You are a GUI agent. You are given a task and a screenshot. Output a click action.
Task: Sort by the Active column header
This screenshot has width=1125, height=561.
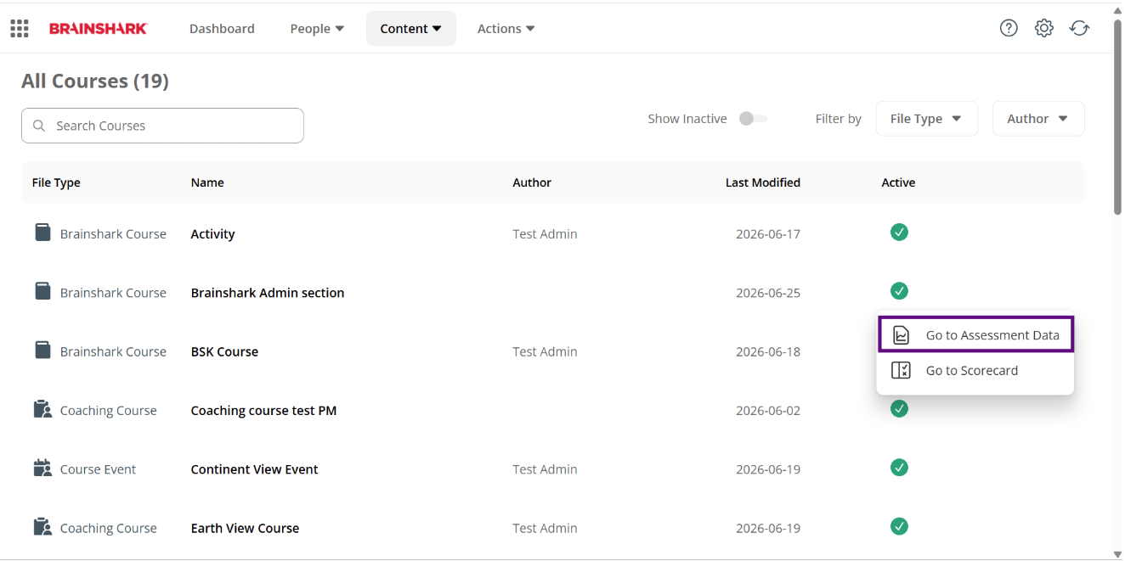click(x=898, y=182)
